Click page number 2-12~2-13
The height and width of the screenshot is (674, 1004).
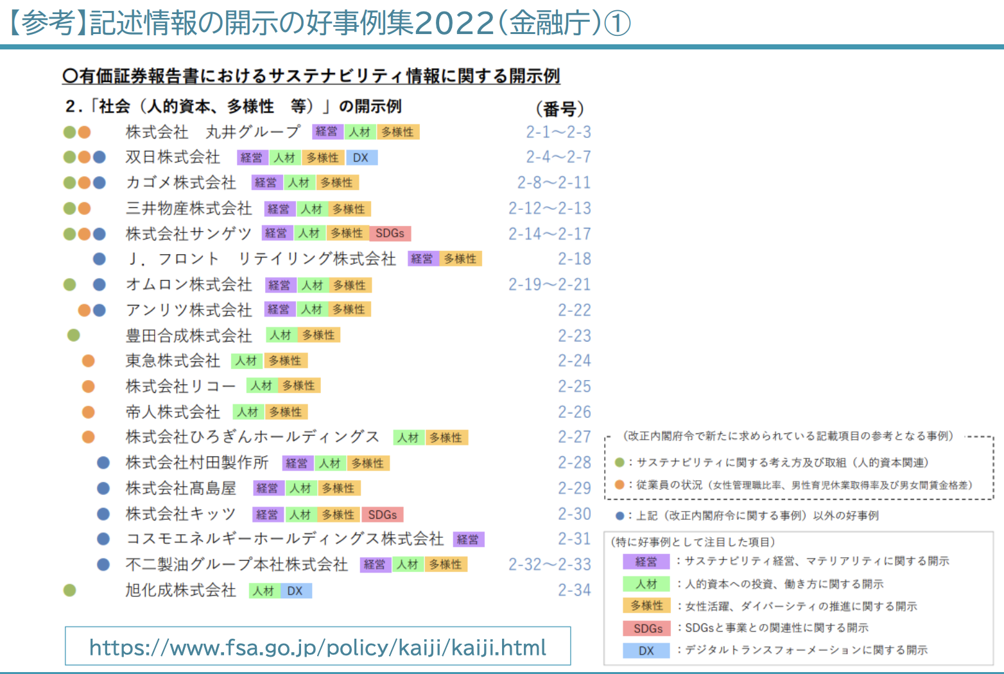[x=550, y=208]
